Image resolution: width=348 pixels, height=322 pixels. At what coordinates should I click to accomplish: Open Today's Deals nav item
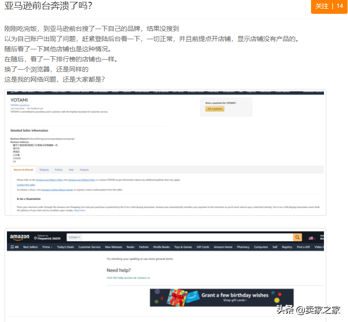(x=66, y=247)
